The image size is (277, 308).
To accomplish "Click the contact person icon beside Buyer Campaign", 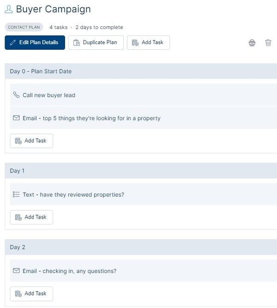I will pos(9,9).
